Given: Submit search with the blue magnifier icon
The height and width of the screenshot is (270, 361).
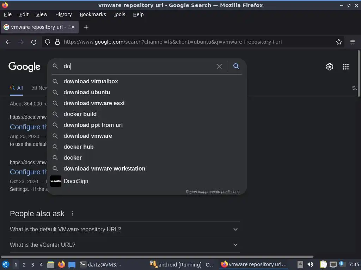Looking at the screenshot, I should pyautogui.click(x=236, y=66).
